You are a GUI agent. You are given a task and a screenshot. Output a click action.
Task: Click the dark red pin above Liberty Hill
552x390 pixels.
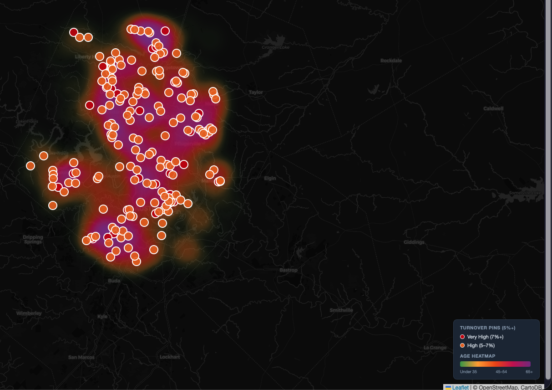point(74,32)
